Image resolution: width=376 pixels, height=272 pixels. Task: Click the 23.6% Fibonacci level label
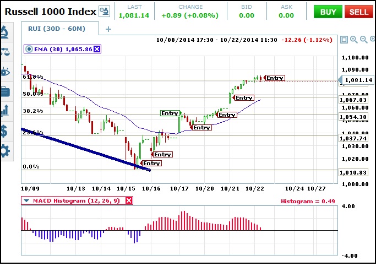(33, 132)
